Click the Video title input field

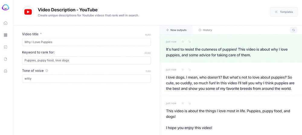(86, 42)
